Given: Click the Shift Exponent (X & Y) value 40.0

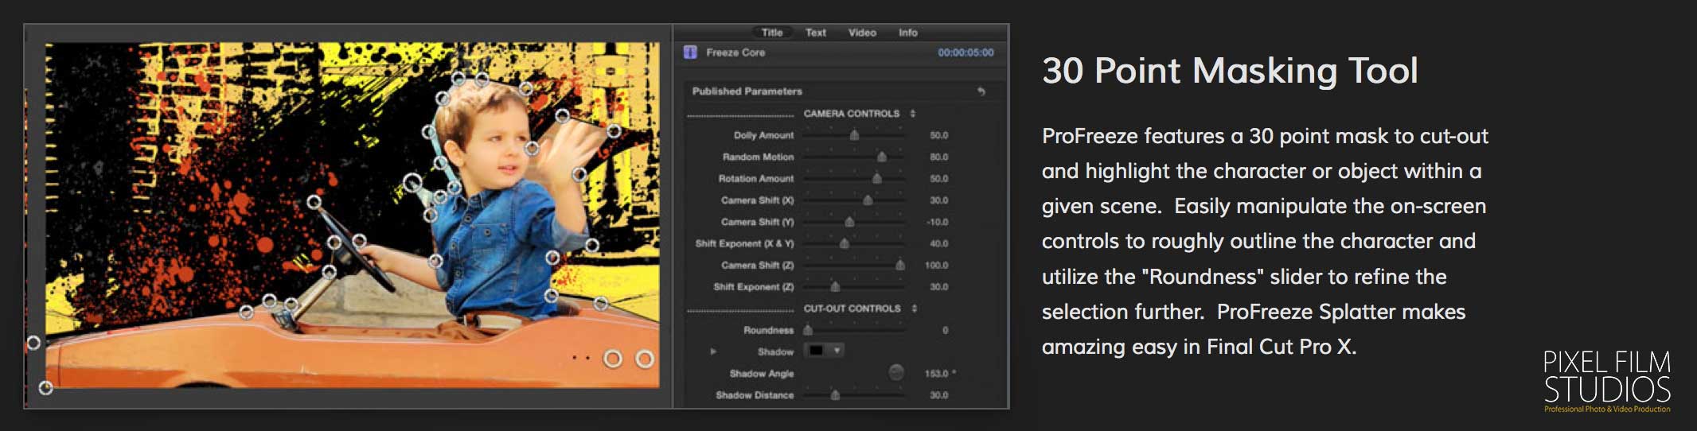Looking at the screenshot, I should pyautogui.click(x=939, y=243).
